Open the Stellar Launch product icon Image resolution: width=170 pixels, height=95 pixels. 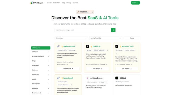58,46
